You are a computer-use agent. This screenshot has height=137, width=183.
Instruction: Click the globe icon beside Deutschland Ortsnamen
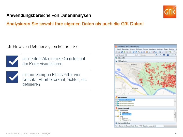pyautogui.click(x=118, y=104)
